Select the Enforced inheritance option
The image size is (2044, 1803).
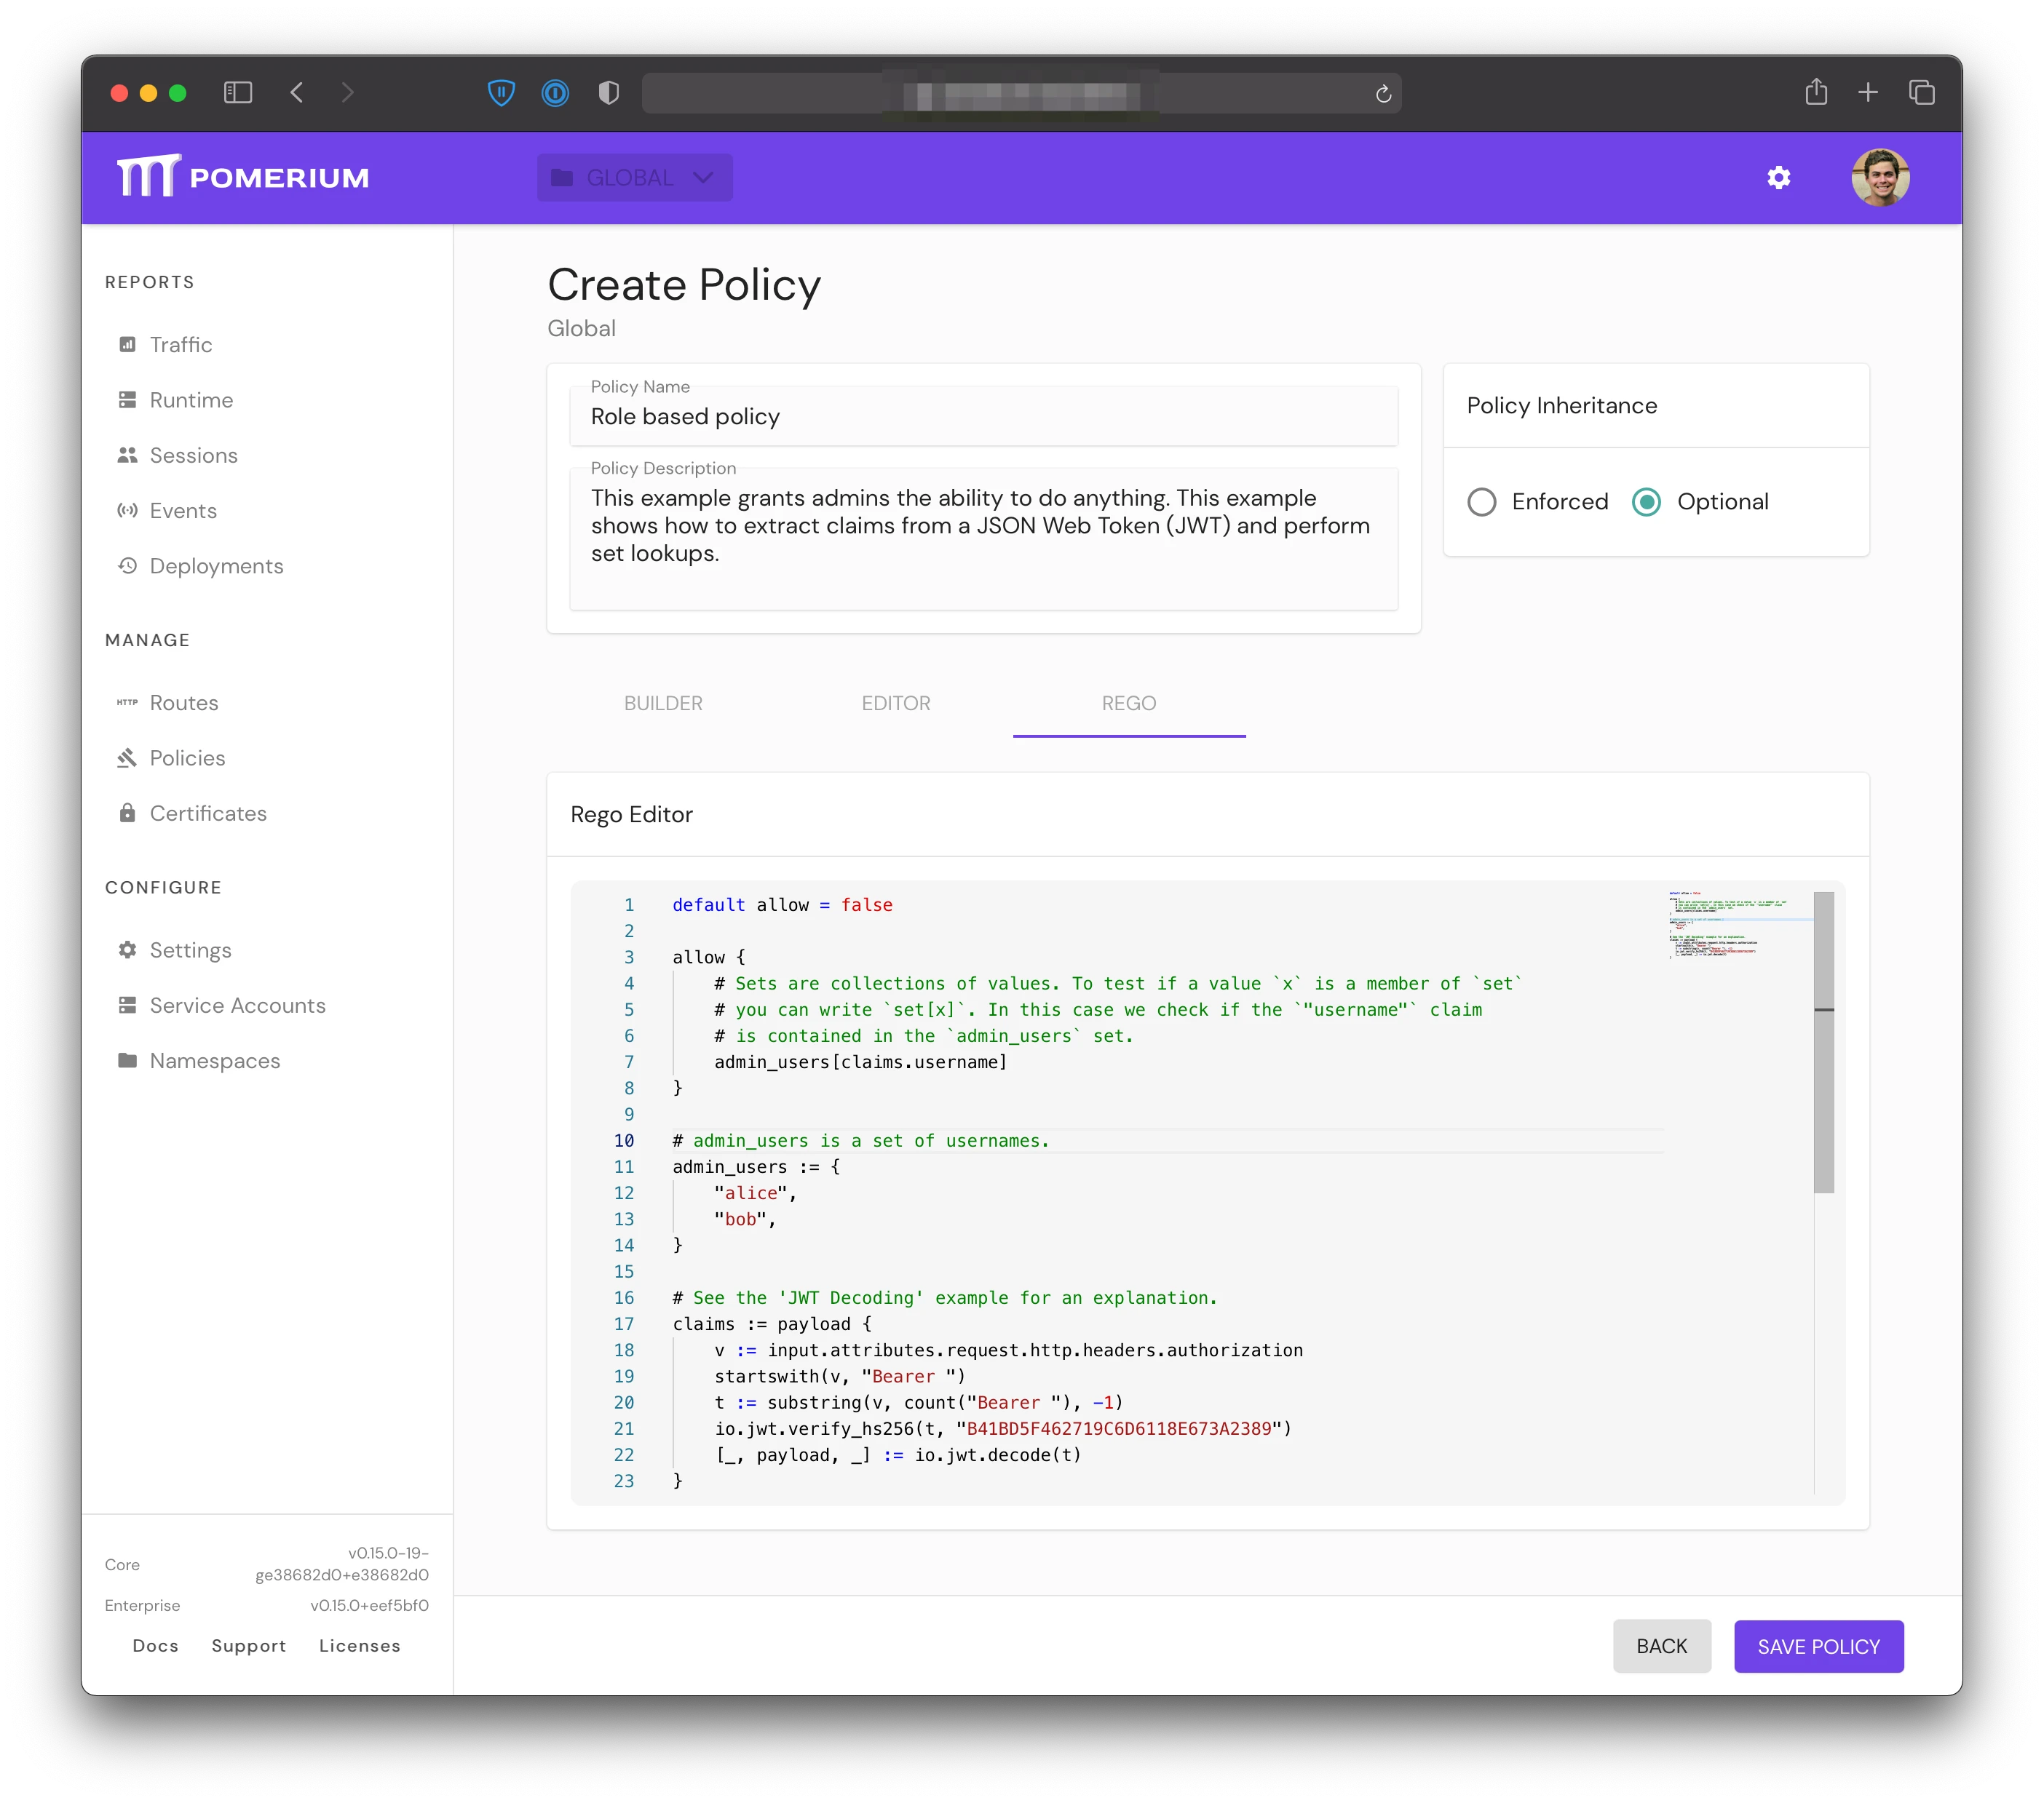pyautogui.click(x=1482, y=502)
